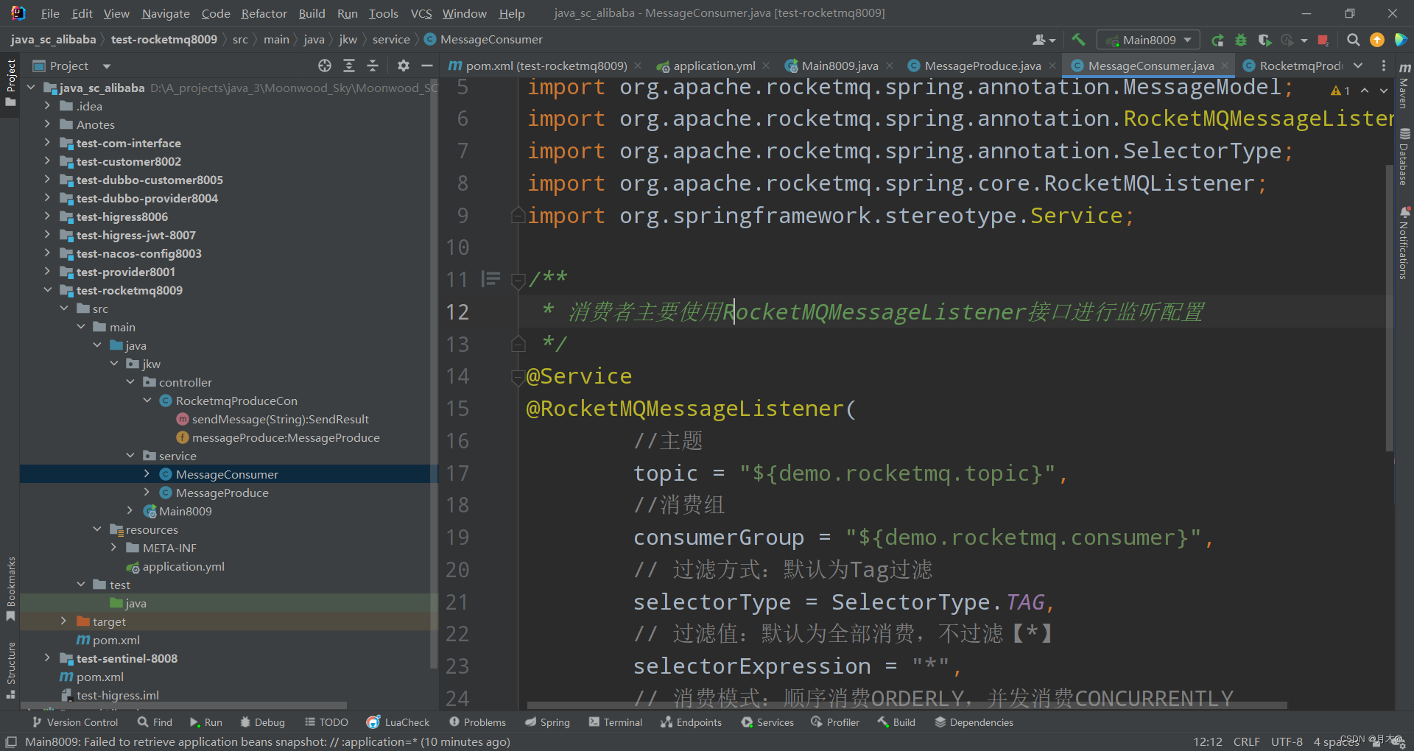Open the Terminal tool window

point(616,722)
